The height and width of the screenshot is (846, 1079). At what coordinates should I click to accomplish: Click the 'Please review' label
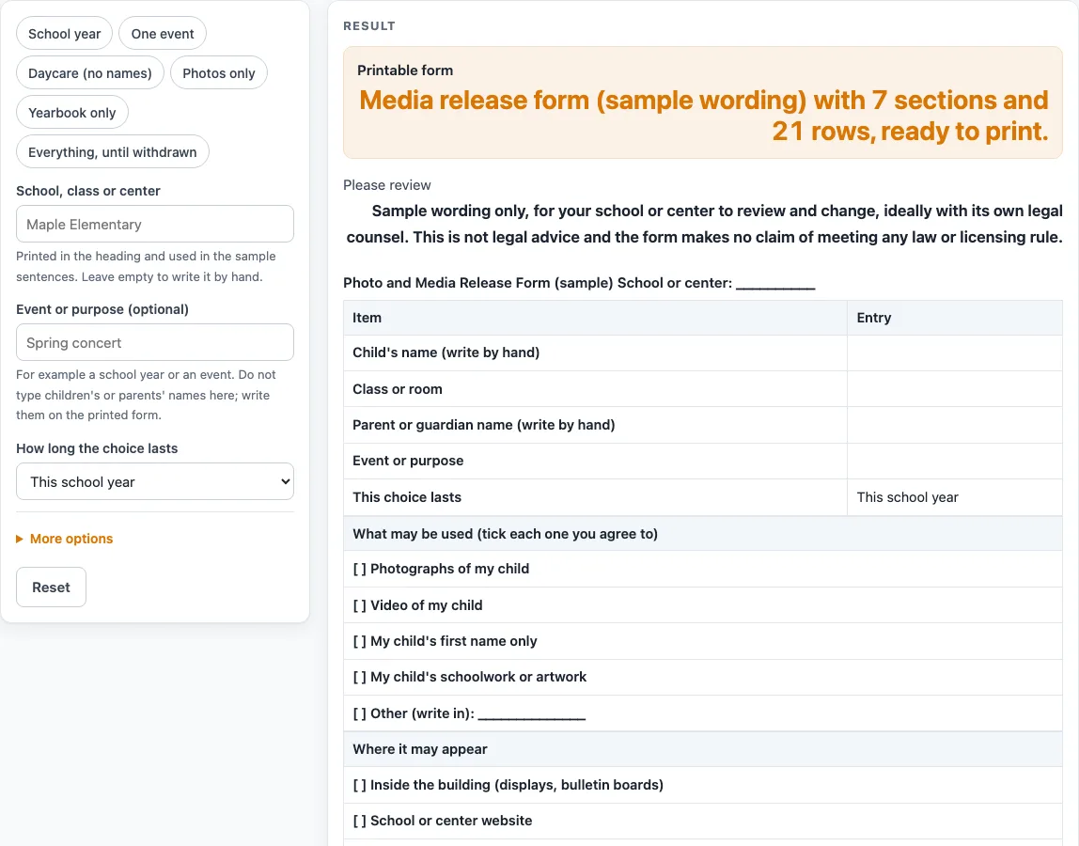pos(386,185)
